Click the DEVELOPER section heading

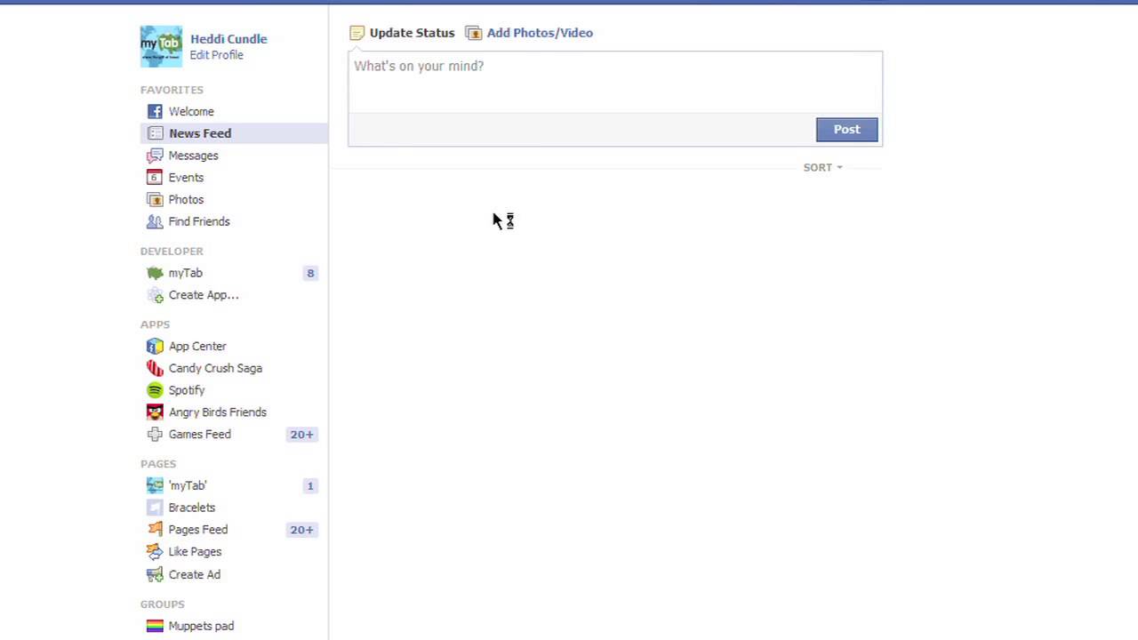coord(172,252)
